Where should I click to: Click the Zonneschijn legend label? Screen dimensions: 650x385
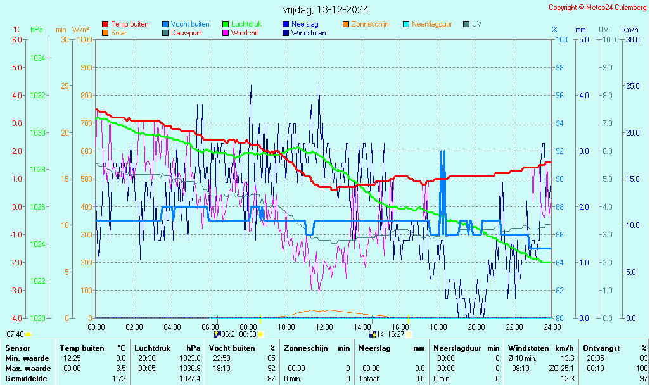point(371,24)
